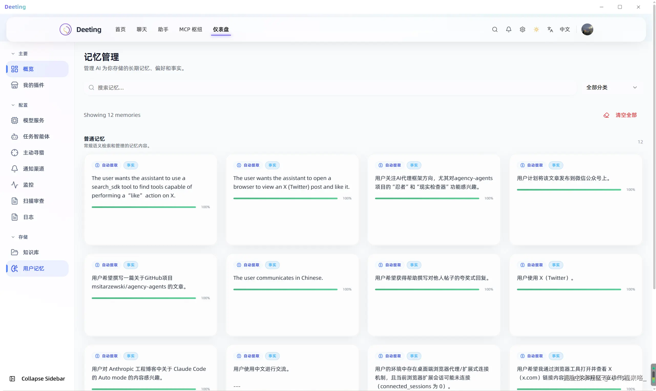656x391 pixels.
Task: Click 清空全部 clear all button
Action: point(620,115)
